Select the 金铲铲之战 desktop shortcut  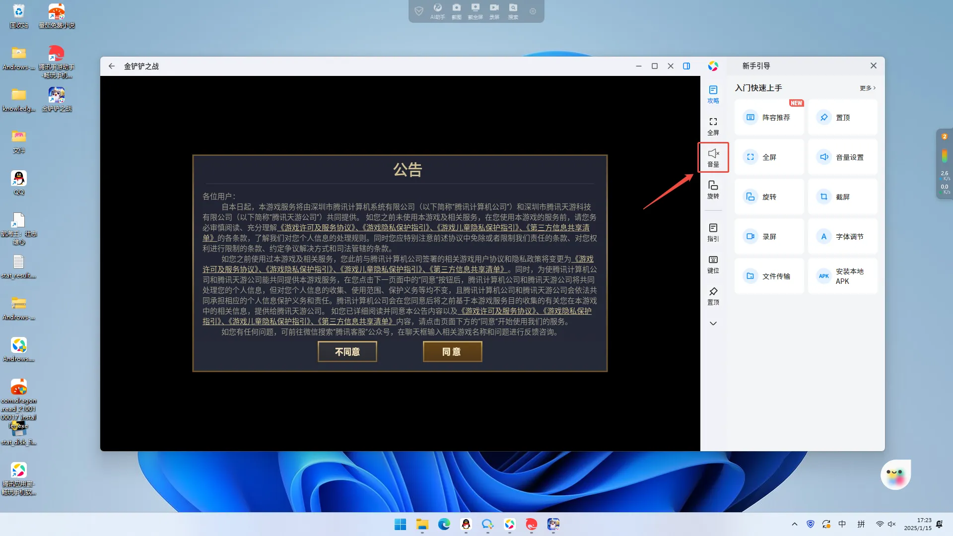[x=57, y=99]
